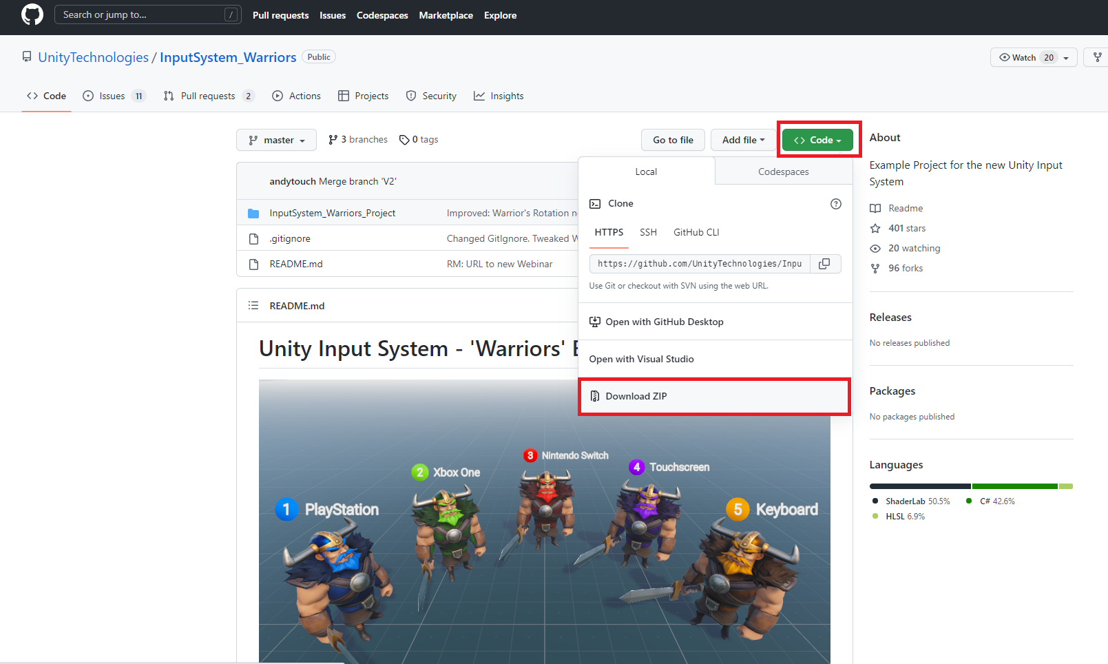Expand the Watch dropdown arrow

(1066, 58)
